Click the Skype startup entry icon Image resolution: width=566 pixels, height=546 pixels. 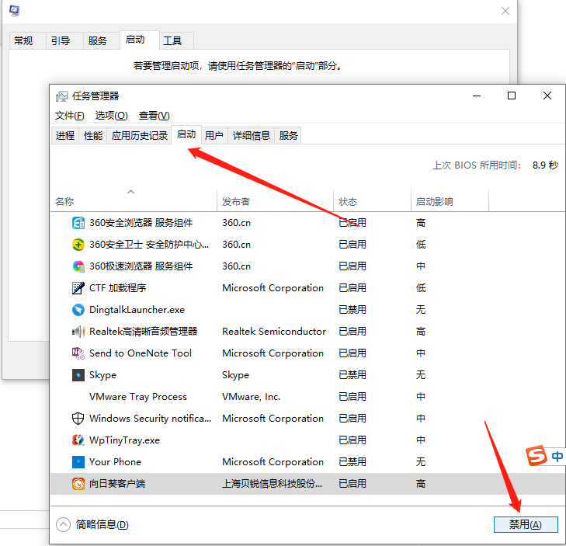click(78, 375)
